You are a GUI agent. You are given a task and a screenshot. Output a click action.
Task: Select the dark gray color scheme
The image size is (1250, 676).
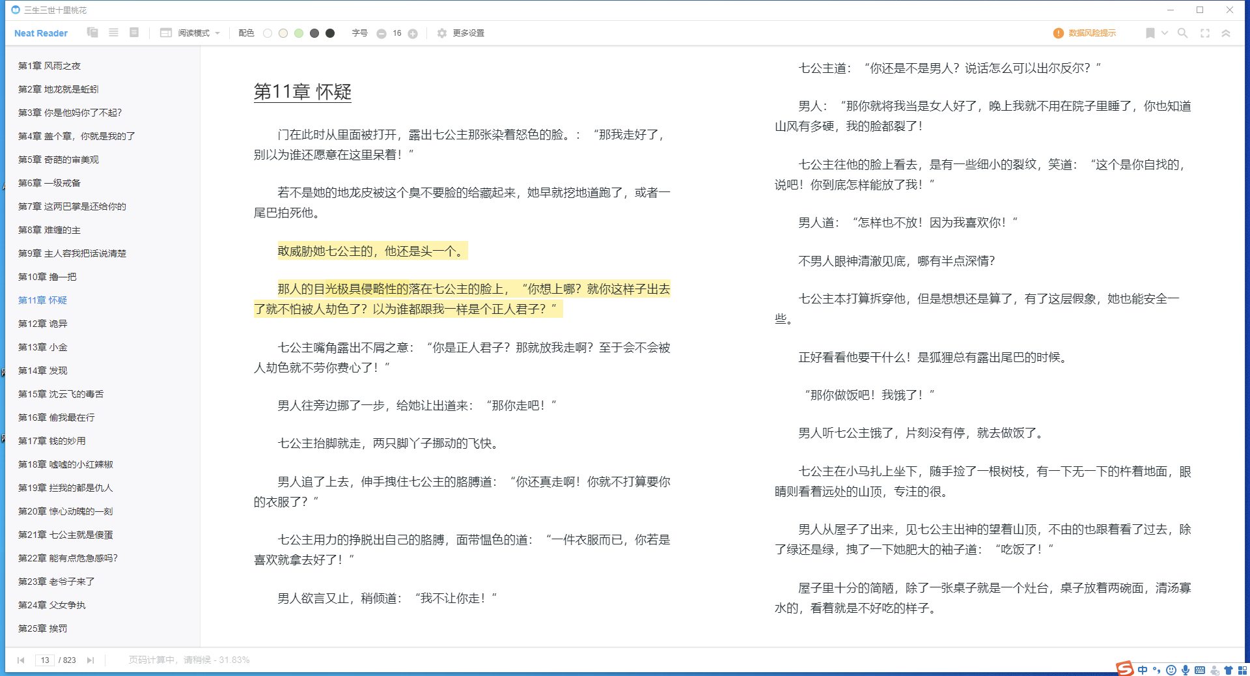[x=314, y=33]
